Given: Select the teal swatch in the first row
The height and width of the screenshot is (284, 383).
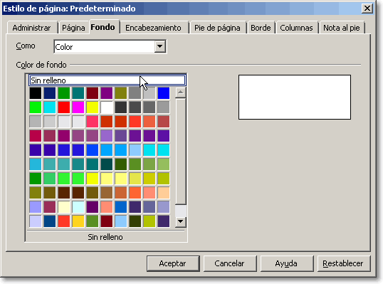Looking at the screenshot, I should coord(78,93).
